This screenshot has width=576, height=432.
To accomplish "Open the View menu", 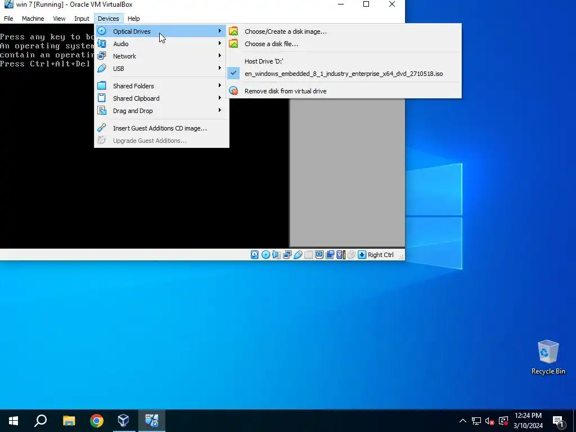I will click(59, 19).
